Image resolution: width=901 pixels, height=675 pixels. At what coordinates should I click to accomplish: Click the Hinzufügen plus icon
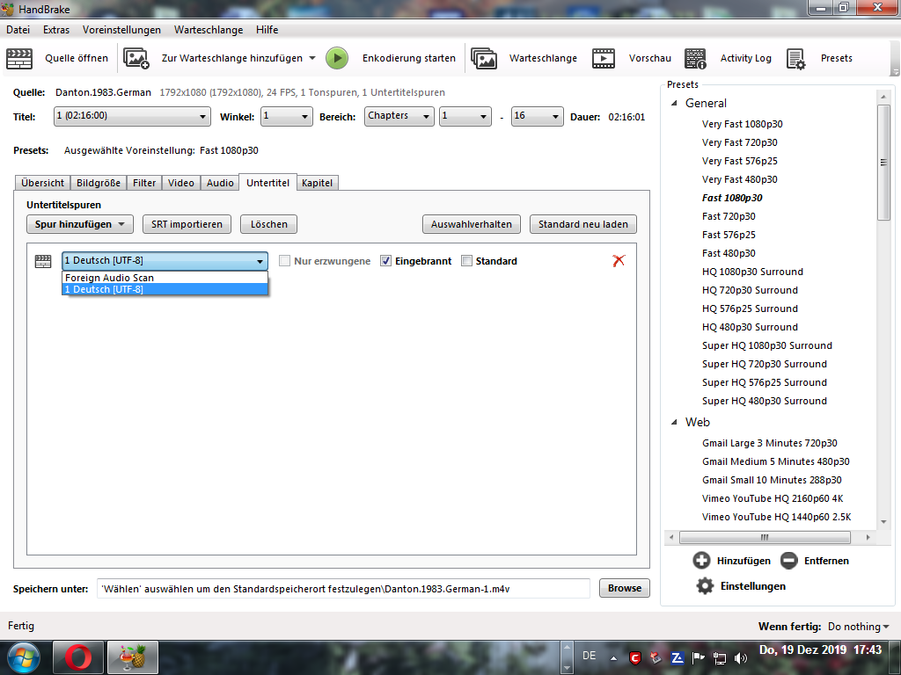[701, 561]
